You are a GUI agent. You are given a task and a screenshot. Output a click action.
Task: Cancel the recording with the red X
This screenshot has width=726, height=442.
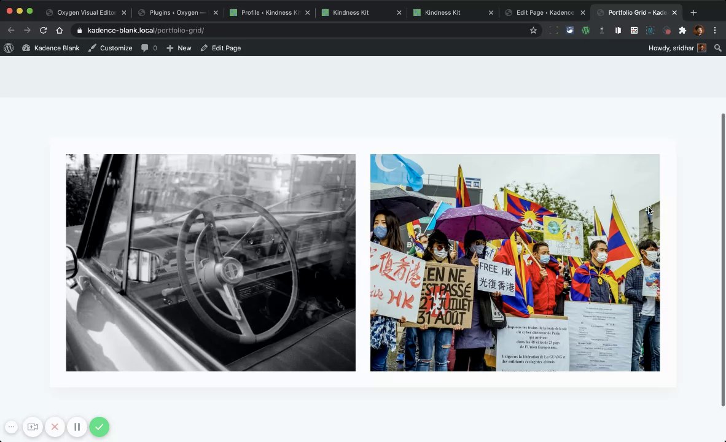pos(55,427)
